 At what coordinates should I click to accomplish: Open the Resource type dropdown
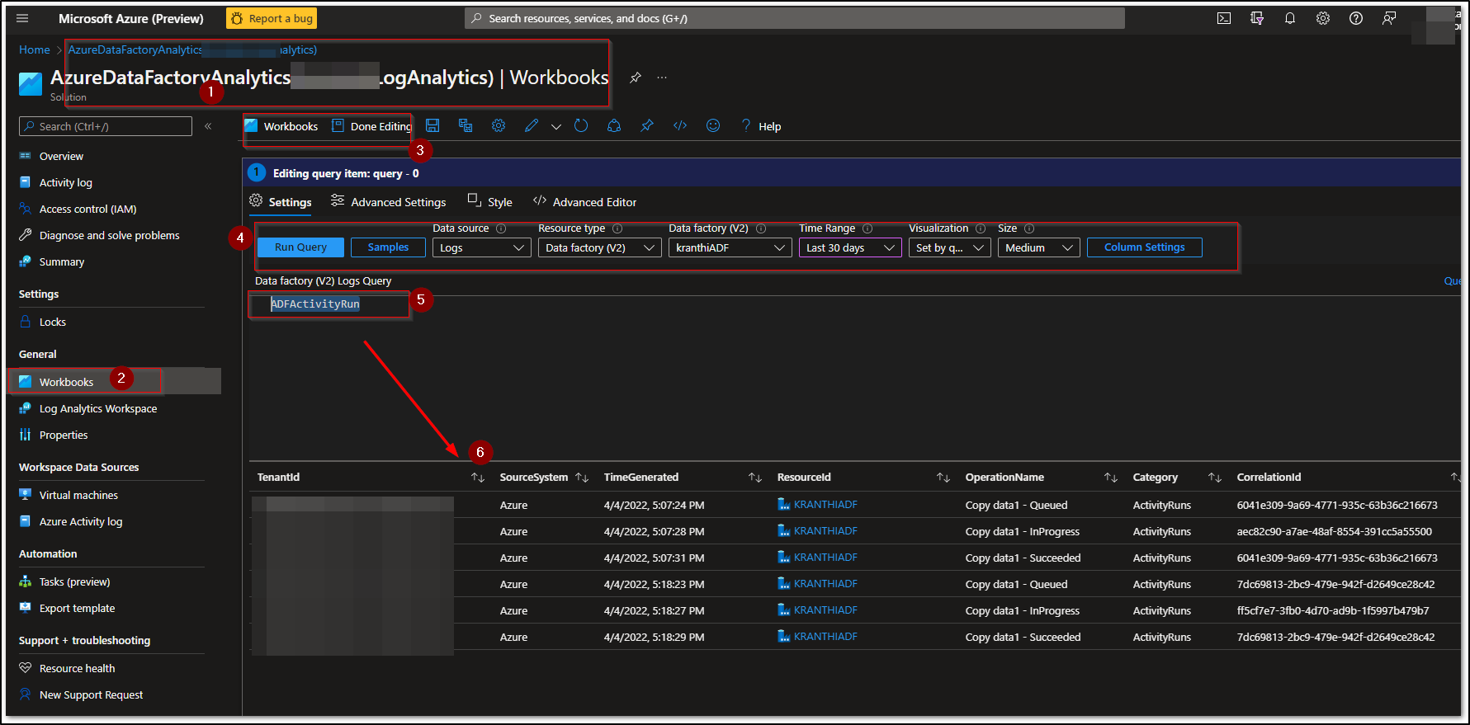click(600, 247)
